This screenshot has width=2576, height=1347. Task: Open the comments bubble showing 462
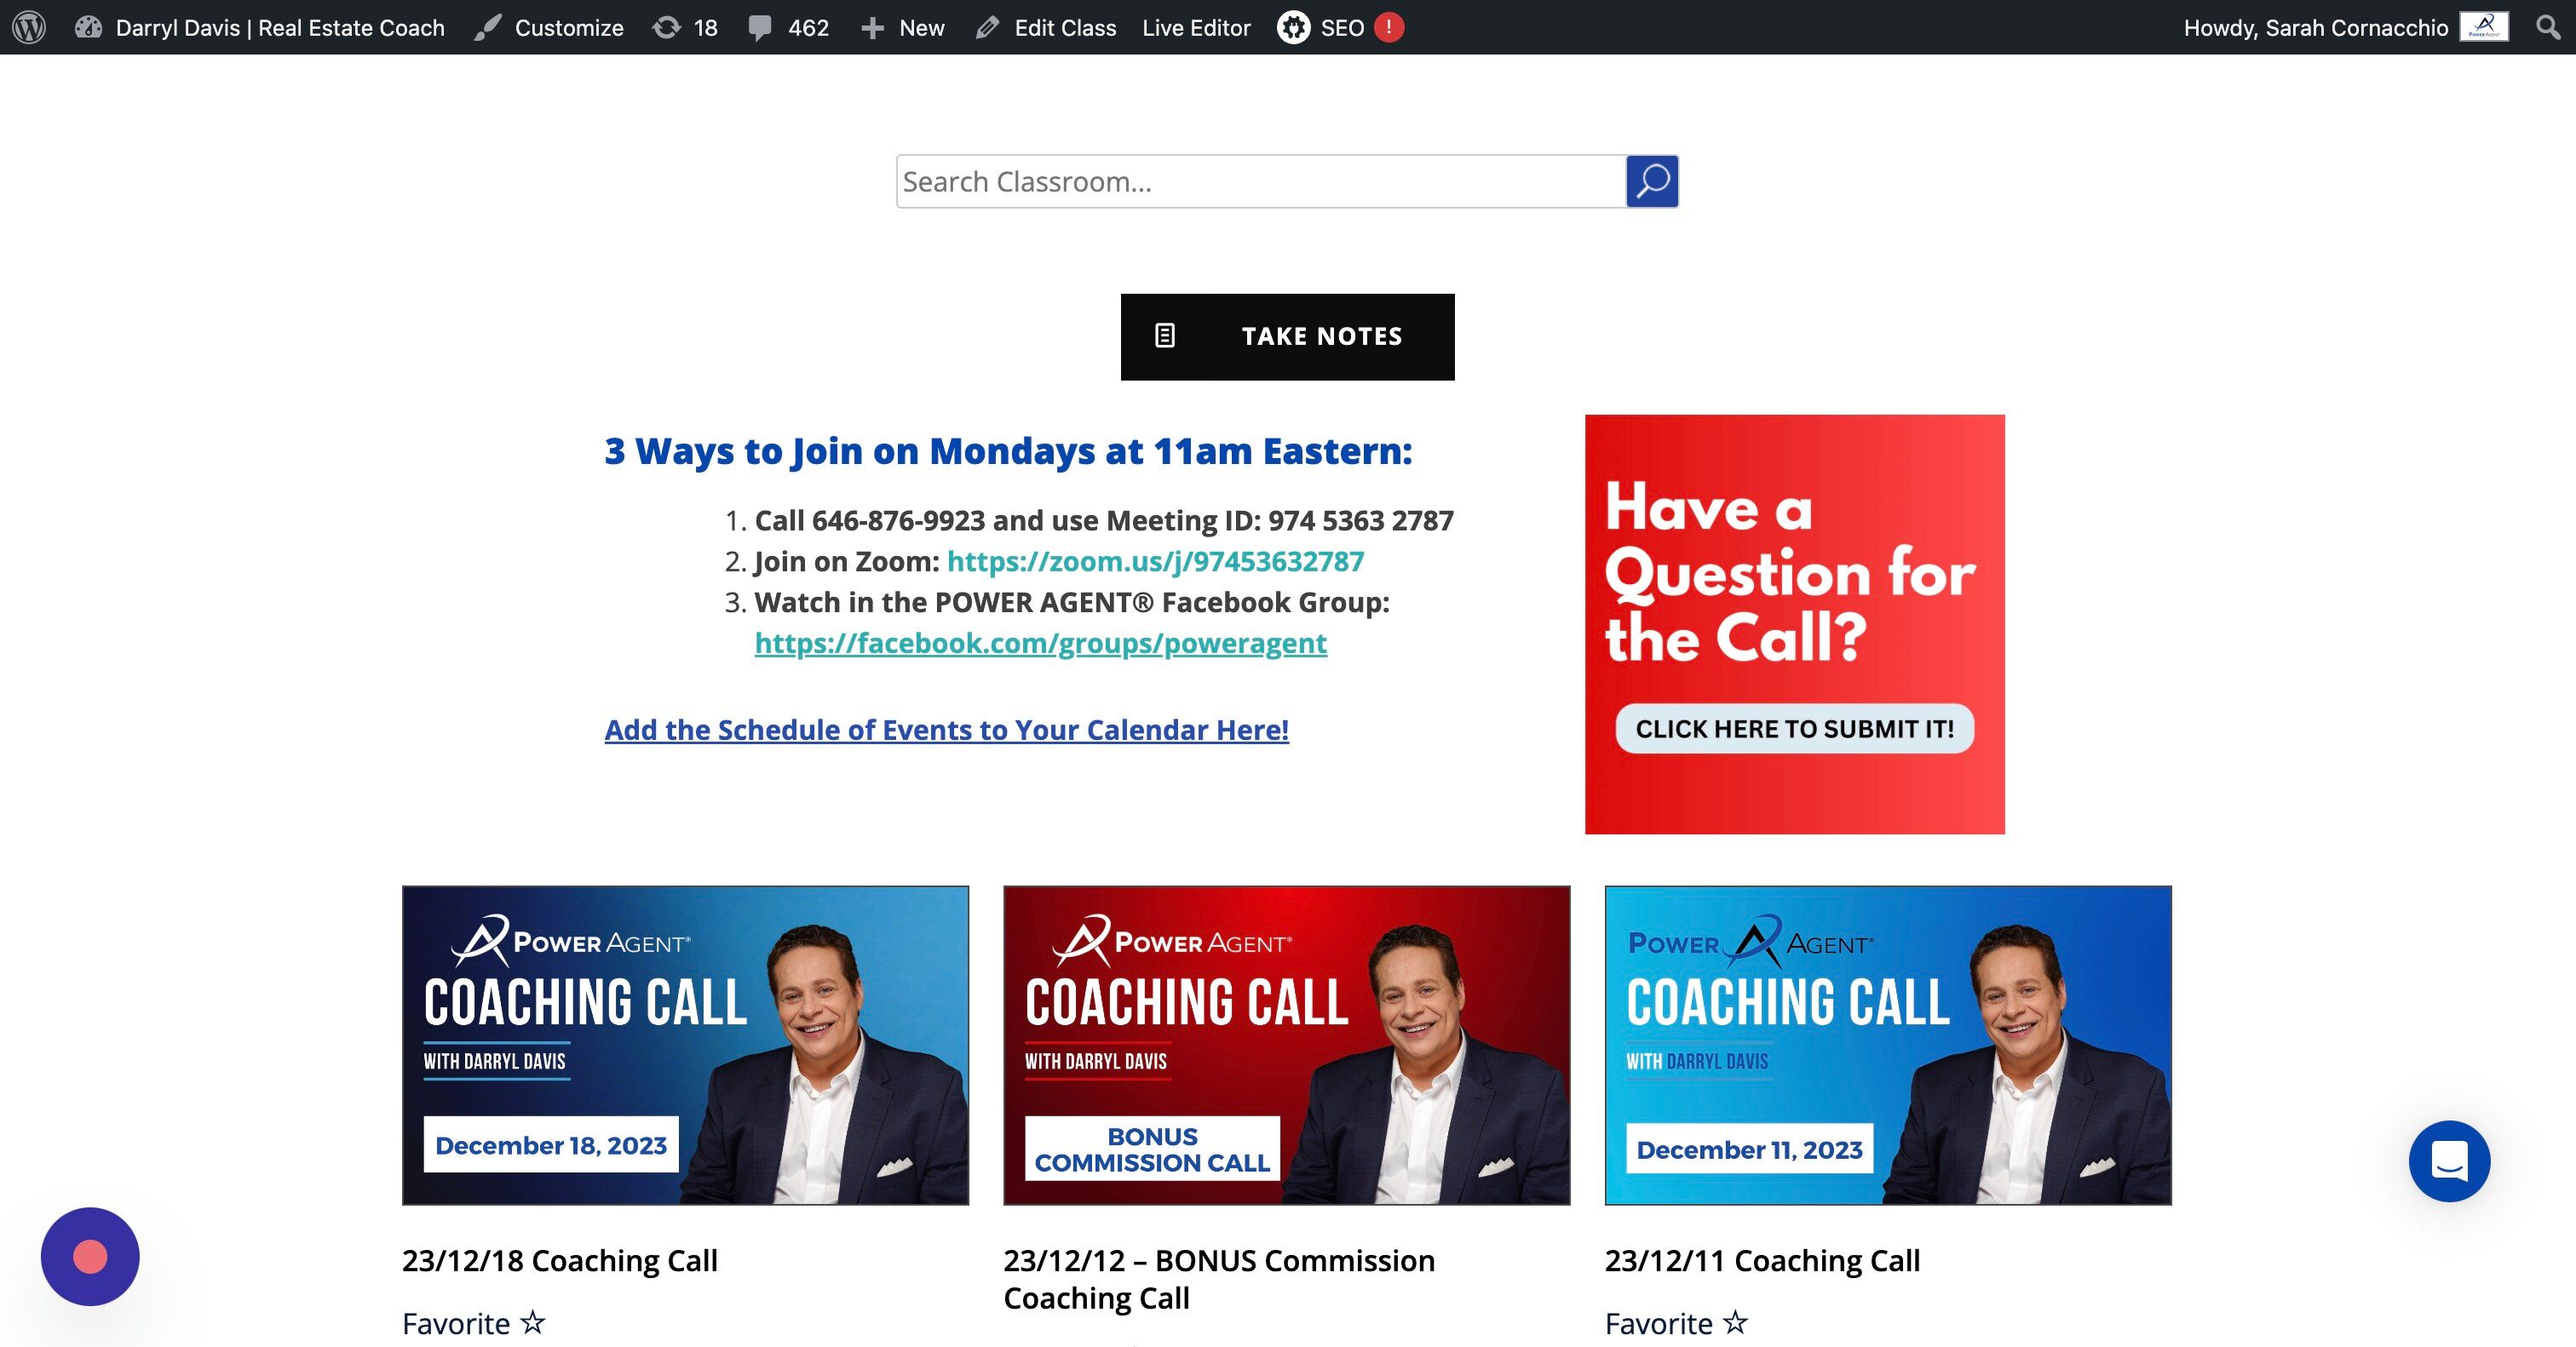[788, 27]
